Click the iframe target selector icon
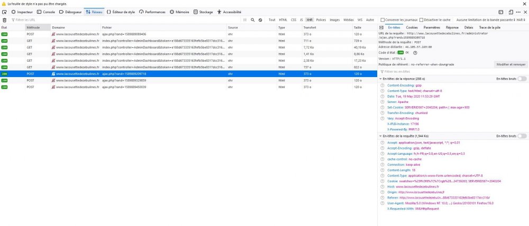Viewport: 529px width, 226px height. [x=501, y=12]
